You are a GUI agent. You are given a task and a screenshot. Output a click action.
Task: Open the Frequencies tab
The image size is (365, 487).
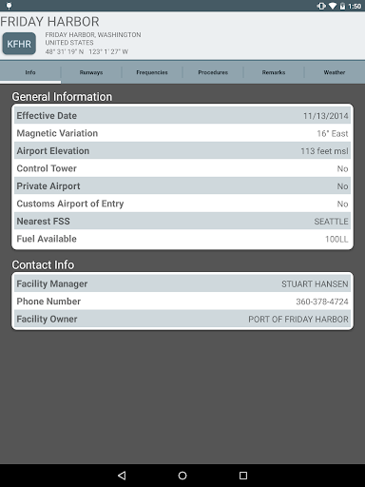click(x=152, y=72)
